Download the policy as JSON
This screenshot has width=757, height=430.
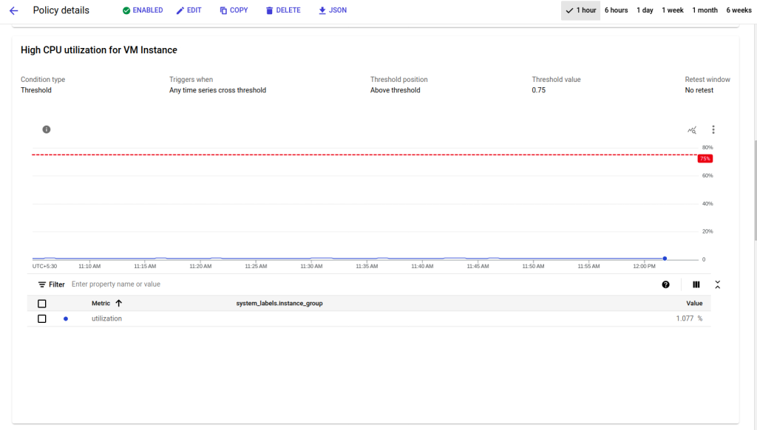pyautogui.click(x=332, y=10)
